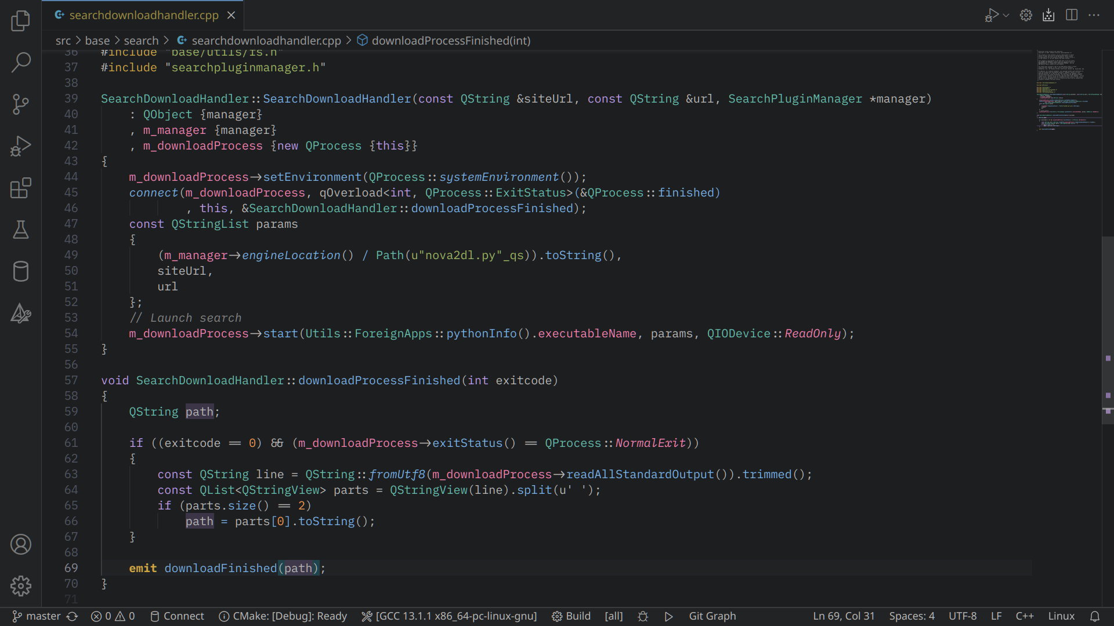Click the master branch indicator
Viewport: 1114px width, 626px height.
pyautogui.click(x=37, y=616)
